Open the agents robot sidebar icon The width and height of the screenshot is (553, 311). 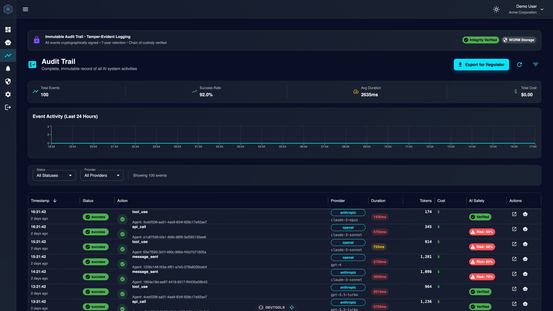8,43
